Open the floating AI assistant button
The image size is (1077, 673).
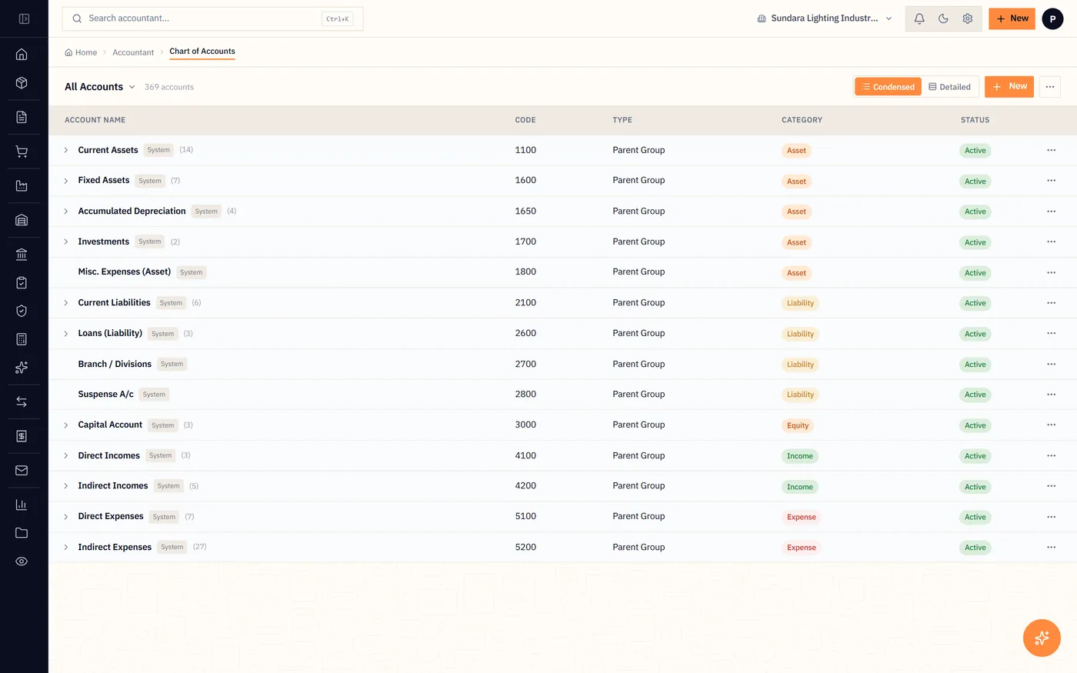pos(1042,638)
